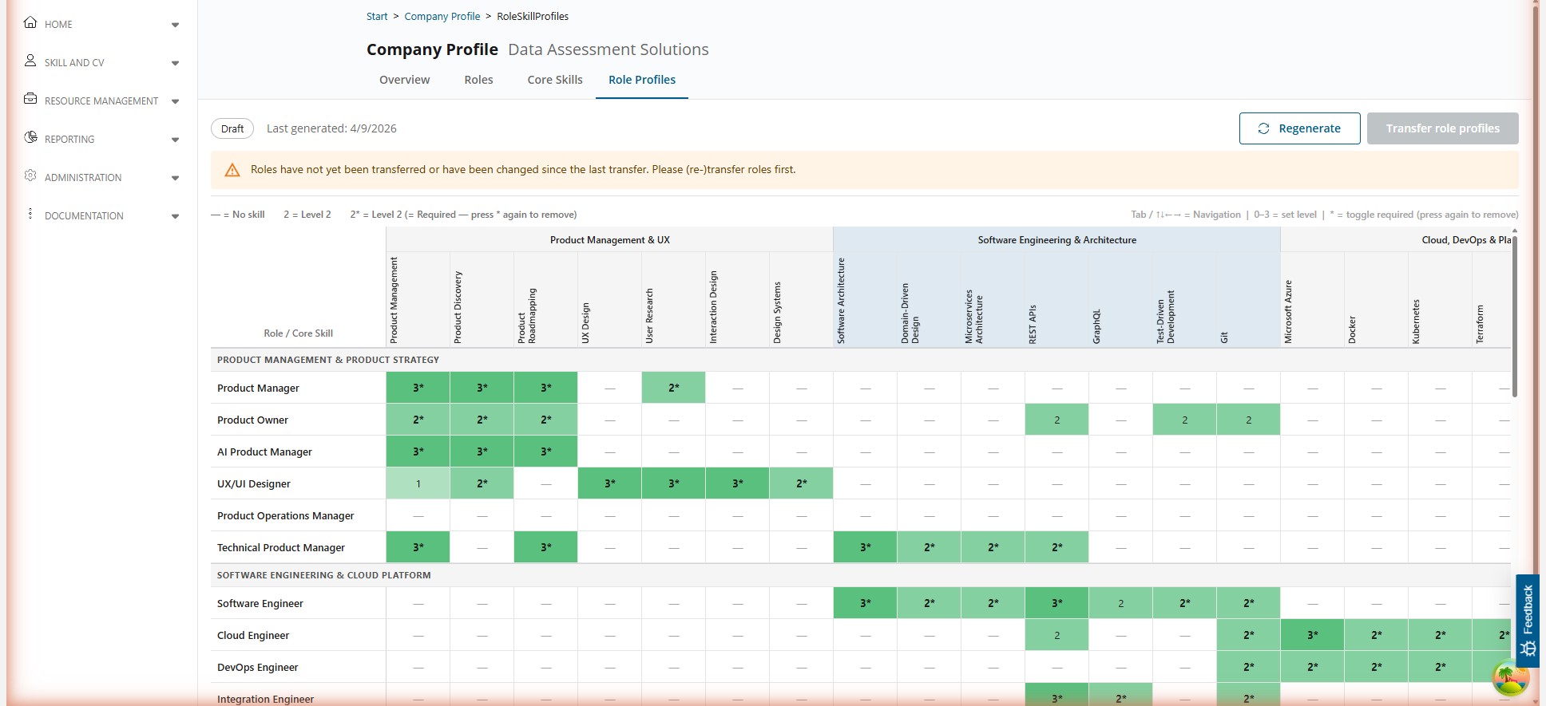Click the Administration gear icon
This screenshot has width=1546, height=706.
click(x=30, y=176)
